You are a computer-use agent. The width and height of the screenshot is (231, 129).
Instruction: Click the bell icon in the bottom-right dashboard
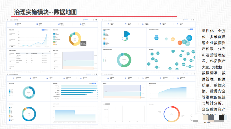(192, 74)
